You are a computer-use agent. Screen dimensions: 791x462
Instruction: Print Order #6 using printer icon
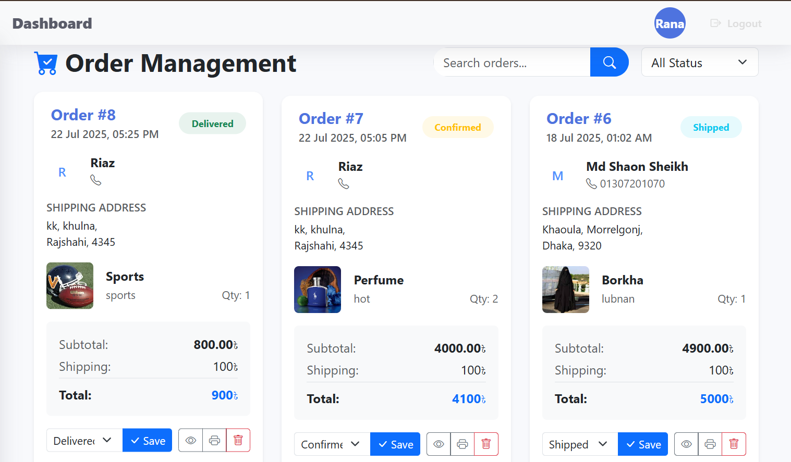710,444
